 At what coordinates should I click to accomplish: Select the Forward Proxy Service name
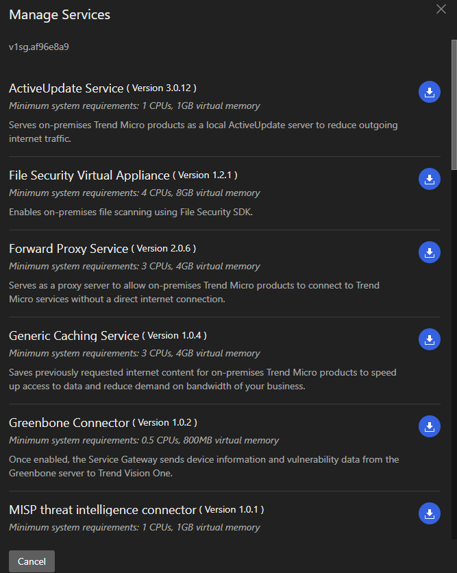pyautogui.click(x=69, y=248)
